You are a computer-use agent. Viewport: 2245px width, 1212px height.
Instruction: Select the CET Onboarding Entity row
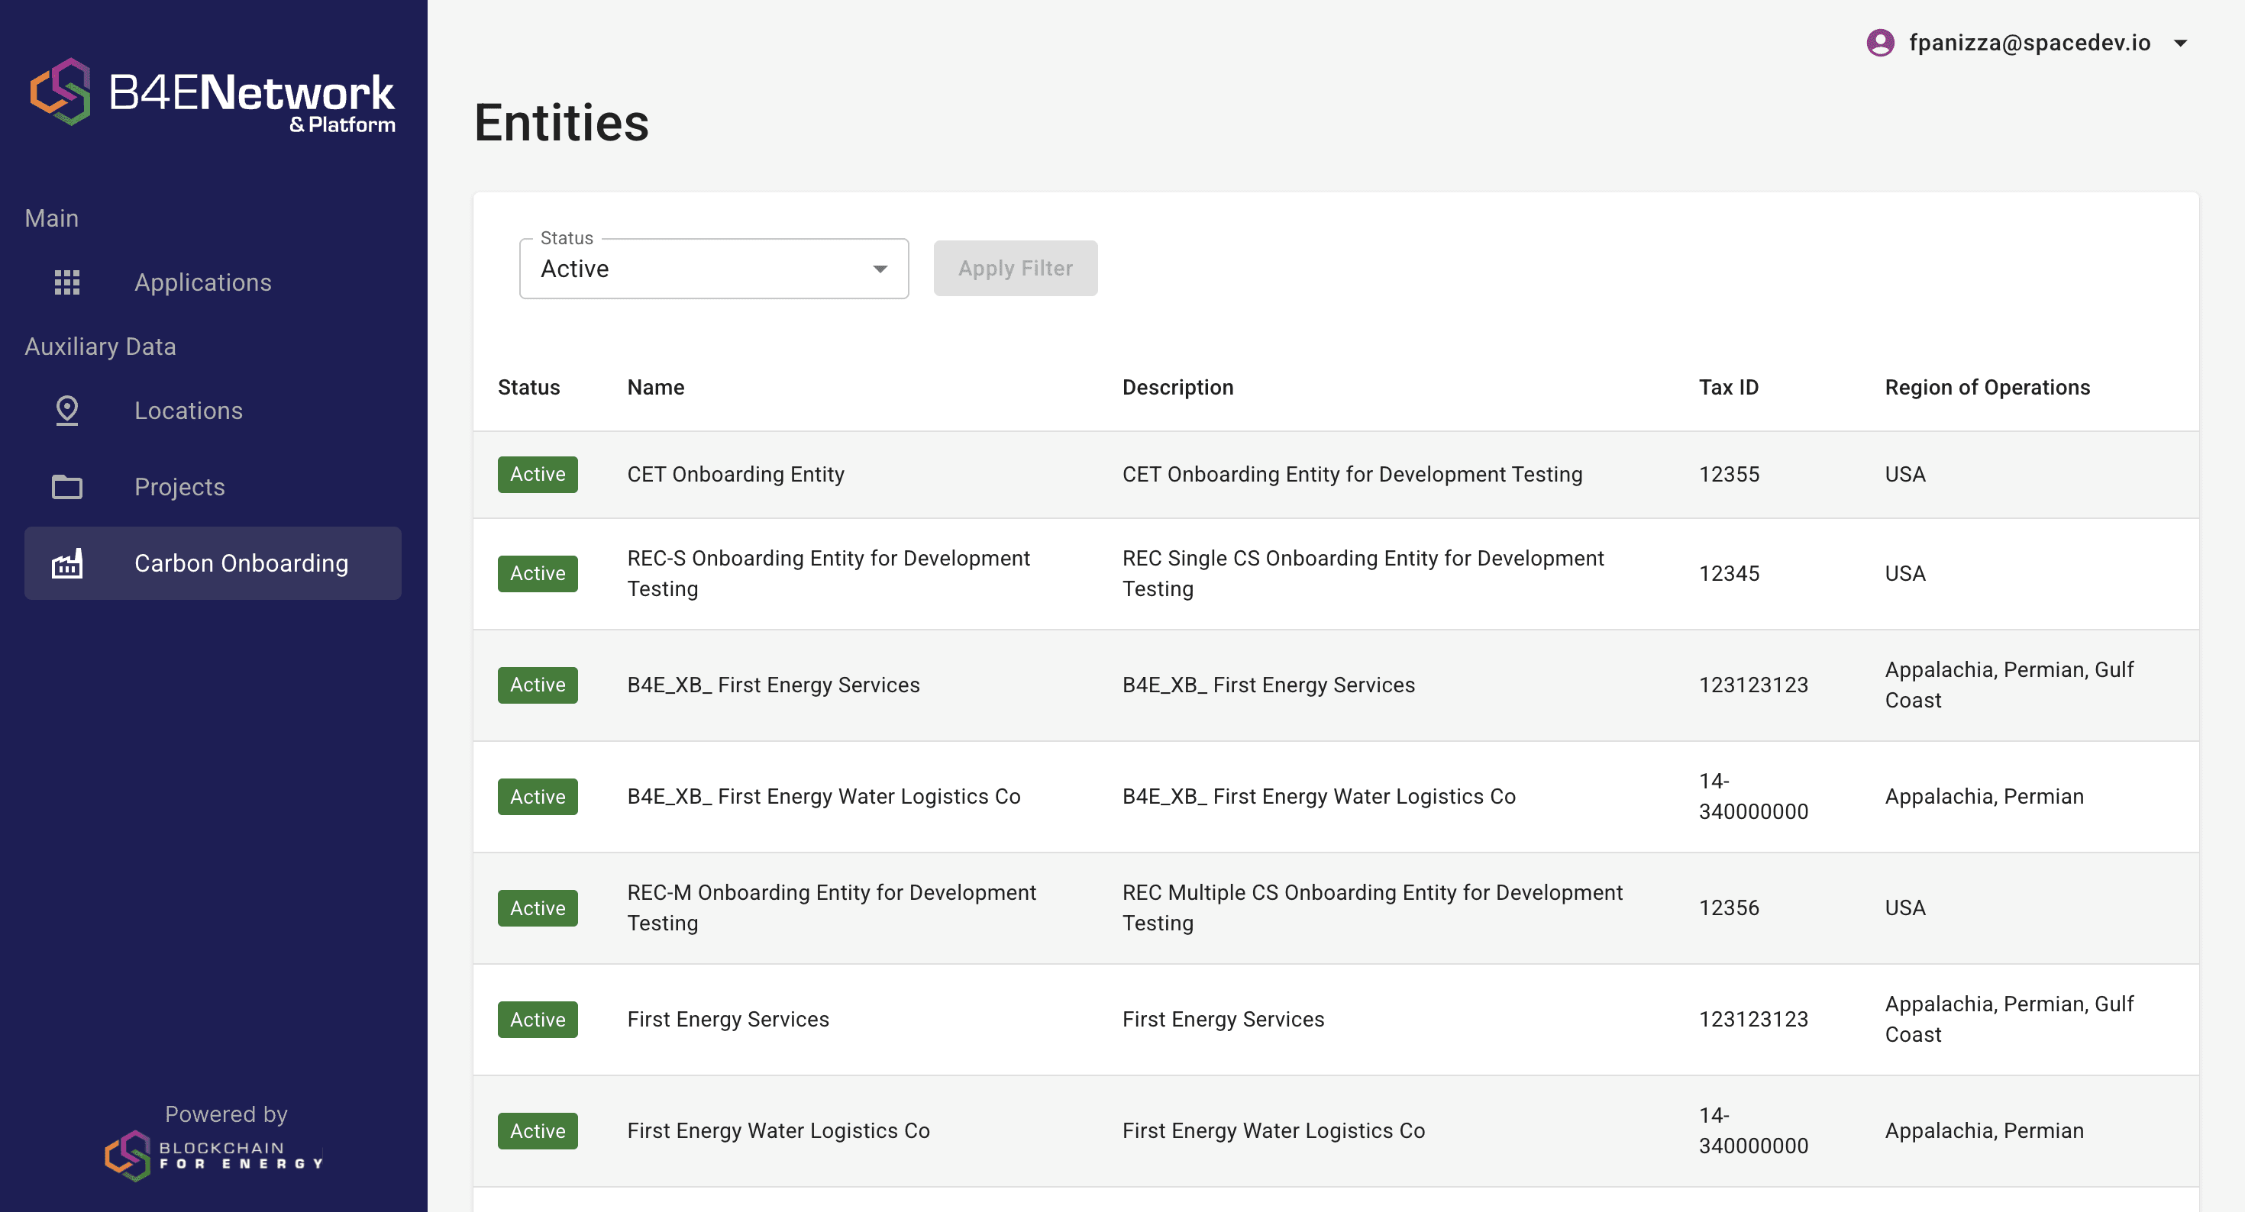click(x=735, y=475)
